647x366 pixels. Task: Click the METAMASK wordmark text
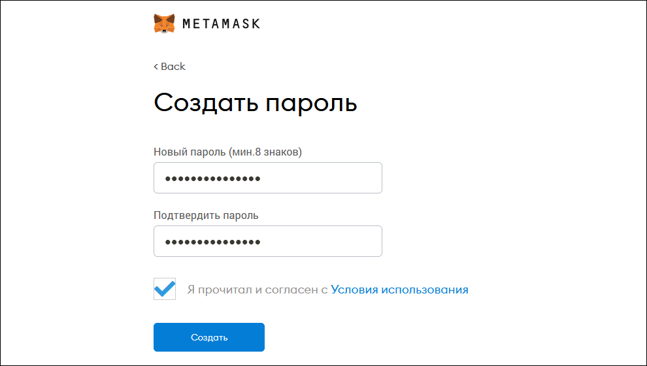click(x=221, y=24)
